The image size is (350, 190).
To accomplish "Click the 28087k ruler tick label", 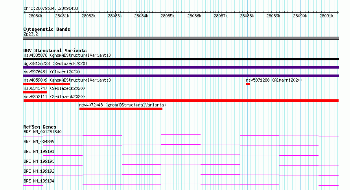I will point(221,16).
